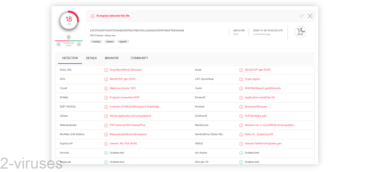The image size is (370, 172).
Task: Click green check icon in Ad-Aware row
Action: (241, 153)
